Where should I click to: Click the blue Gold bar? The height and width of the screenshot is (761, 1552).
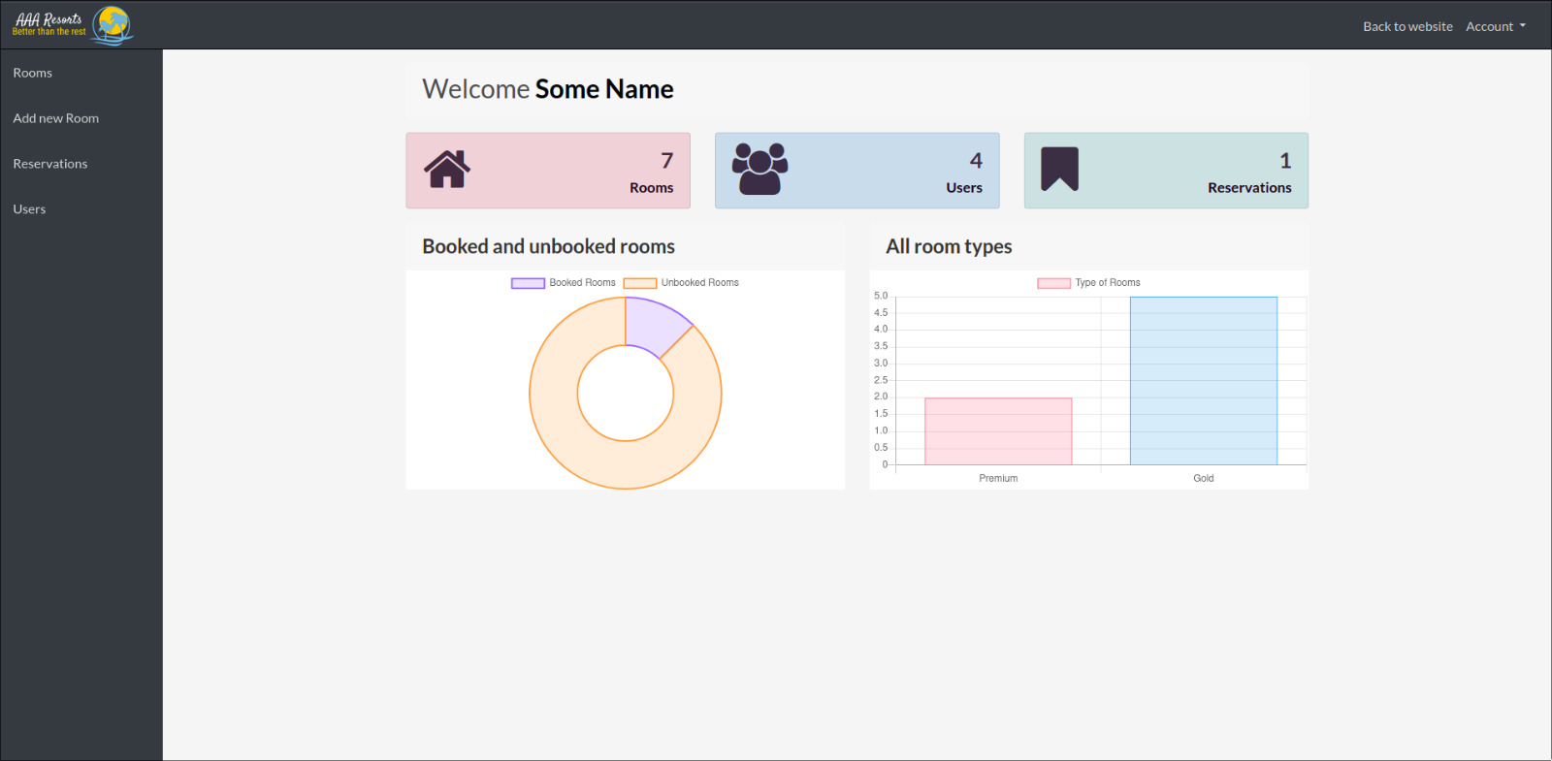(x=1203, y=380)
